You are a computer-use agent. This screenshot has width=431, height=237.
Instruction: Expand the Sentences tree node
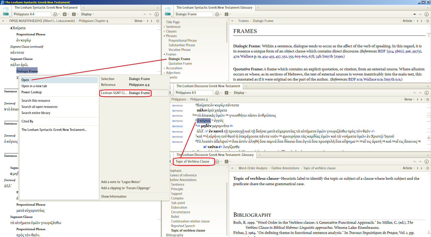tap(164, 27)
